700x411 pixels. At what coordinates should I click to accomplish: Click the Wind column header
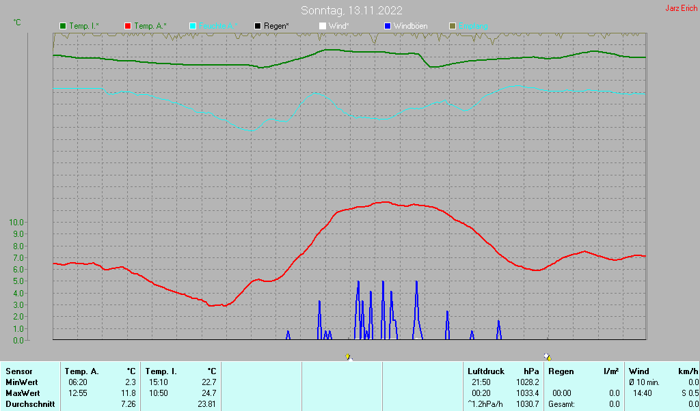click(x=639, y=371)
